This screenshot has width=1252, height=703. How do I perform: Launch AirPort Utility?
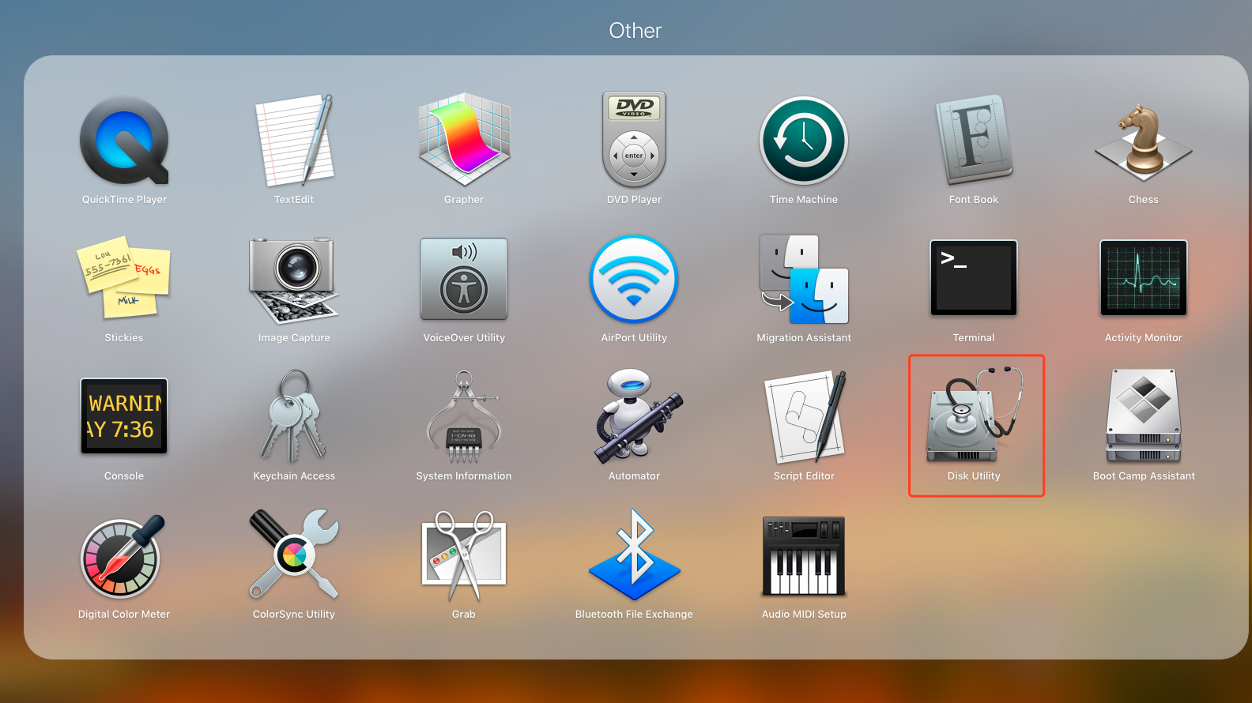[x=634, y=279]
